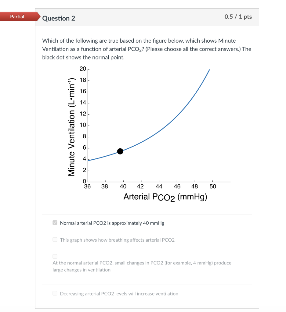
Task: Check the 'breathing affects arterial PCO2' answer option
Action: (x=55, y=239)
